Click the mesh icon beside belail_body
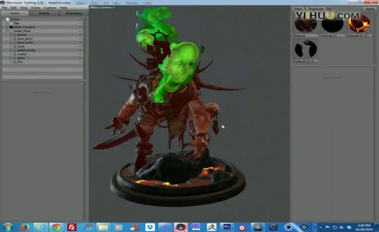This screenshot has width=379, height=232. tap(15, 50)
